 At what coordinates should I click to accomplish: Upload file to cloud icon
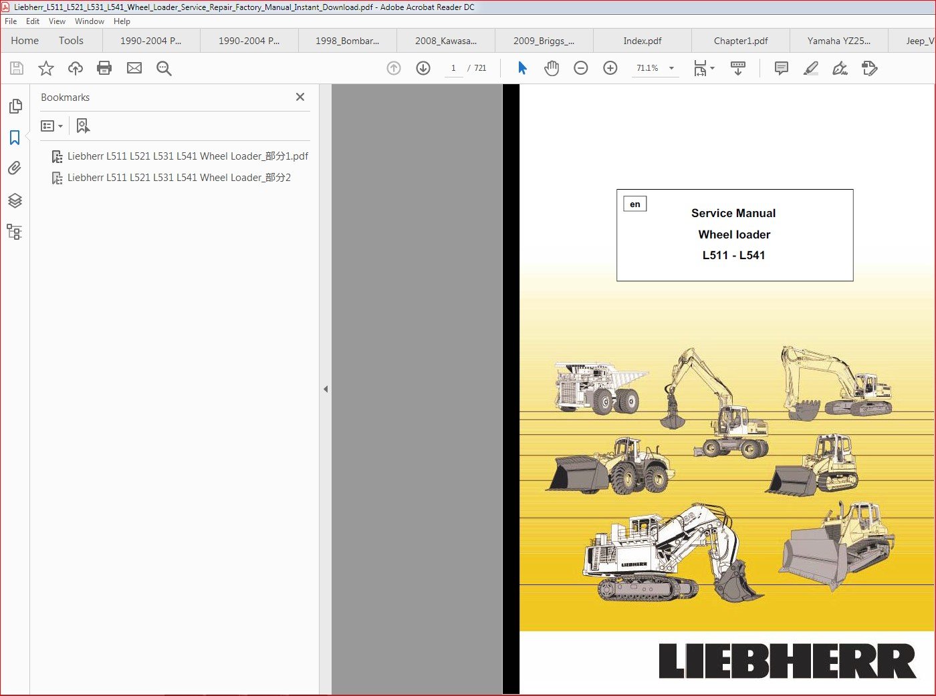[76, 68]
